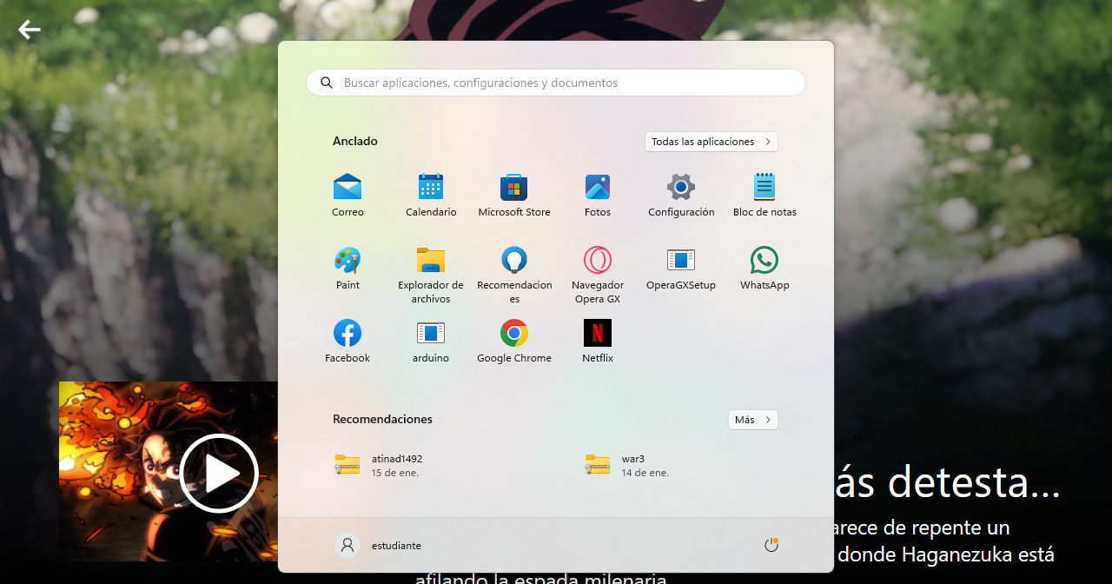
Task: Expand Todas las aplicaciones list
Action: coord(711,142)
